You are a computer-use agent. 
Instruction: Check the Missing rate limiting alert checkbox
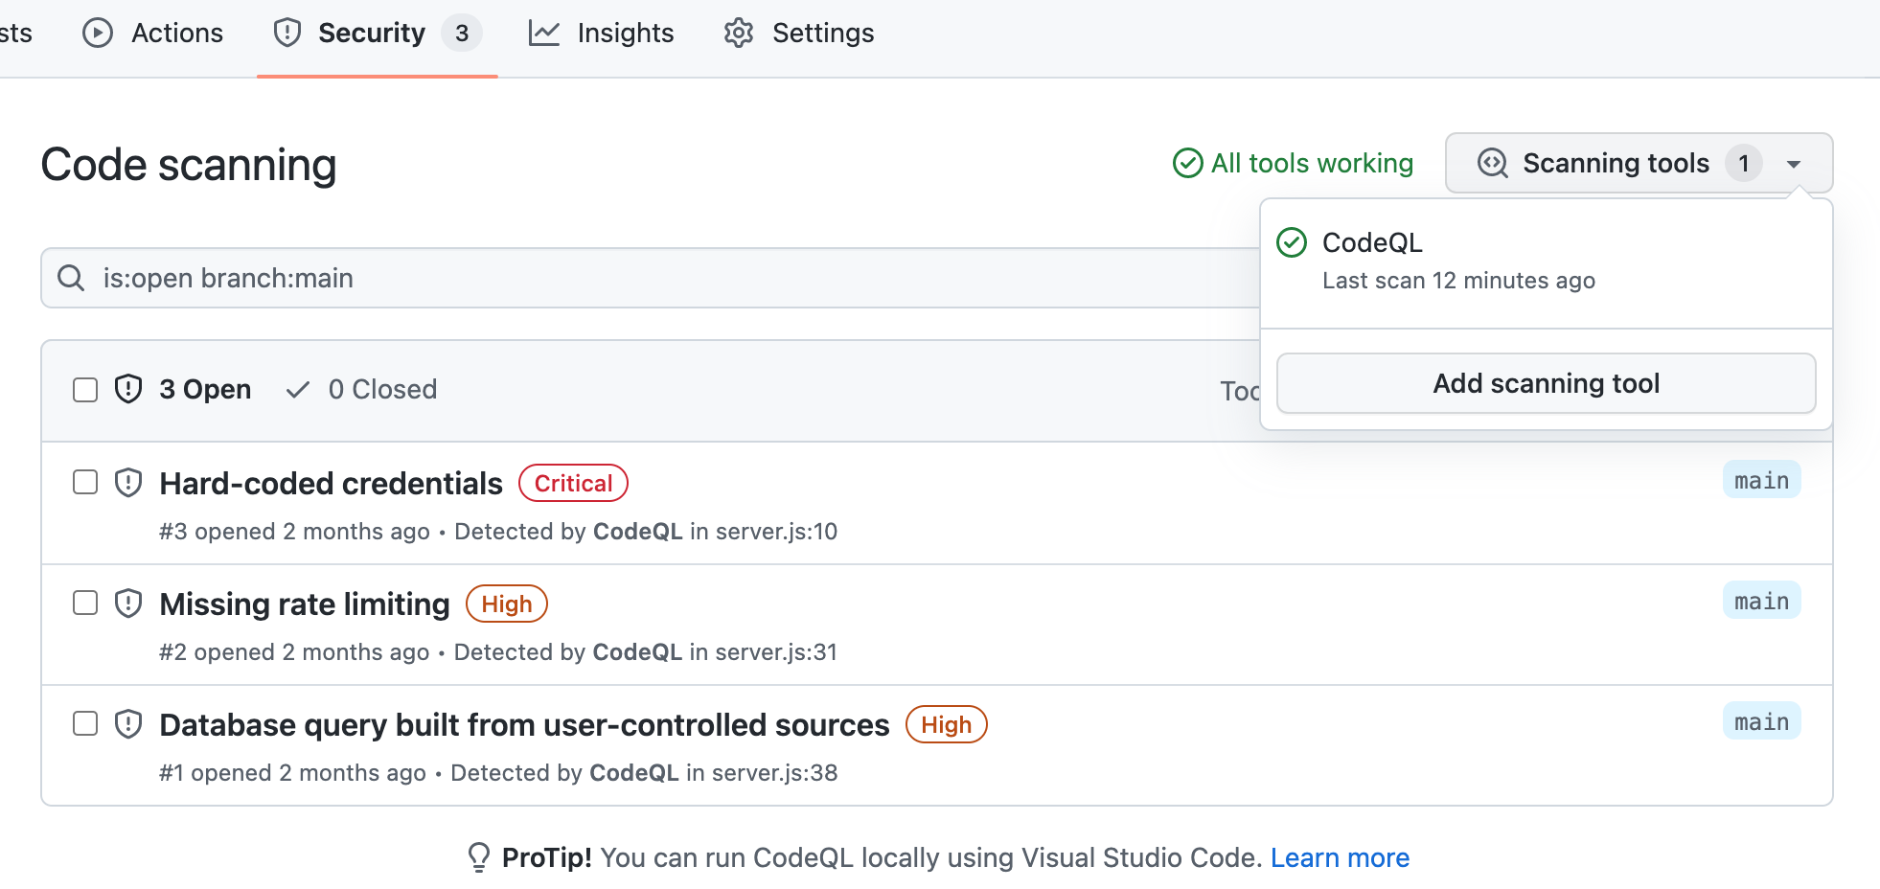pyautogui.click(x=84, y=603)
